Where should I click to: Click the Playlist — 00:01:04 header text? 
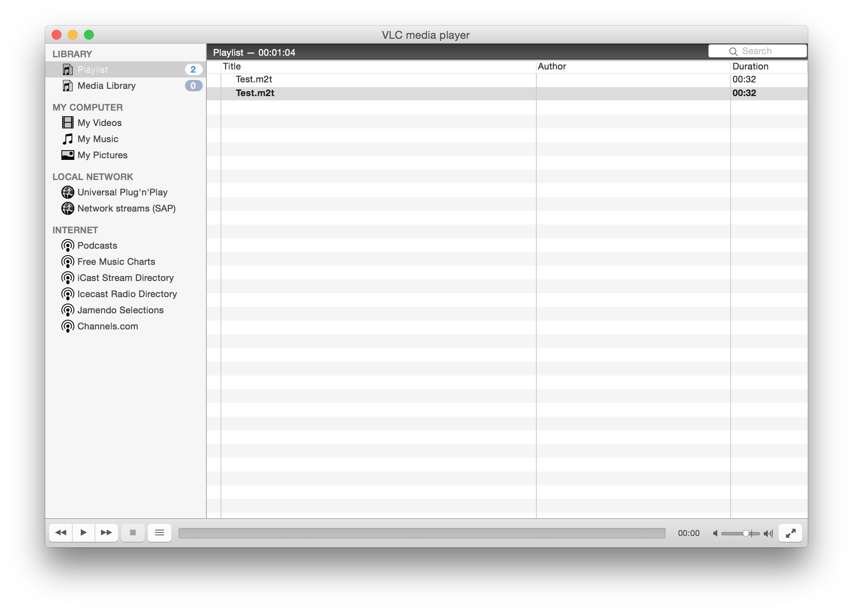[x=254, y=52]
